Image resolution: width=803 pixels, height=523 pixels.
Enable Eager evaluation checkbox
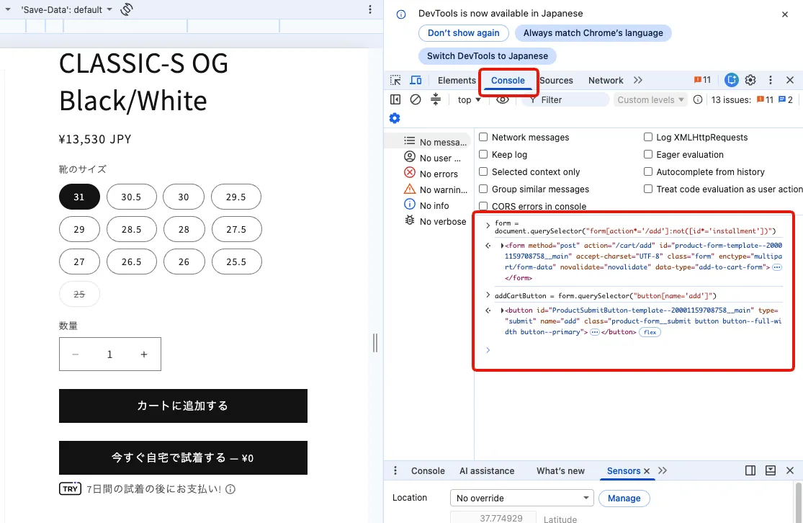tap(648, 155)
